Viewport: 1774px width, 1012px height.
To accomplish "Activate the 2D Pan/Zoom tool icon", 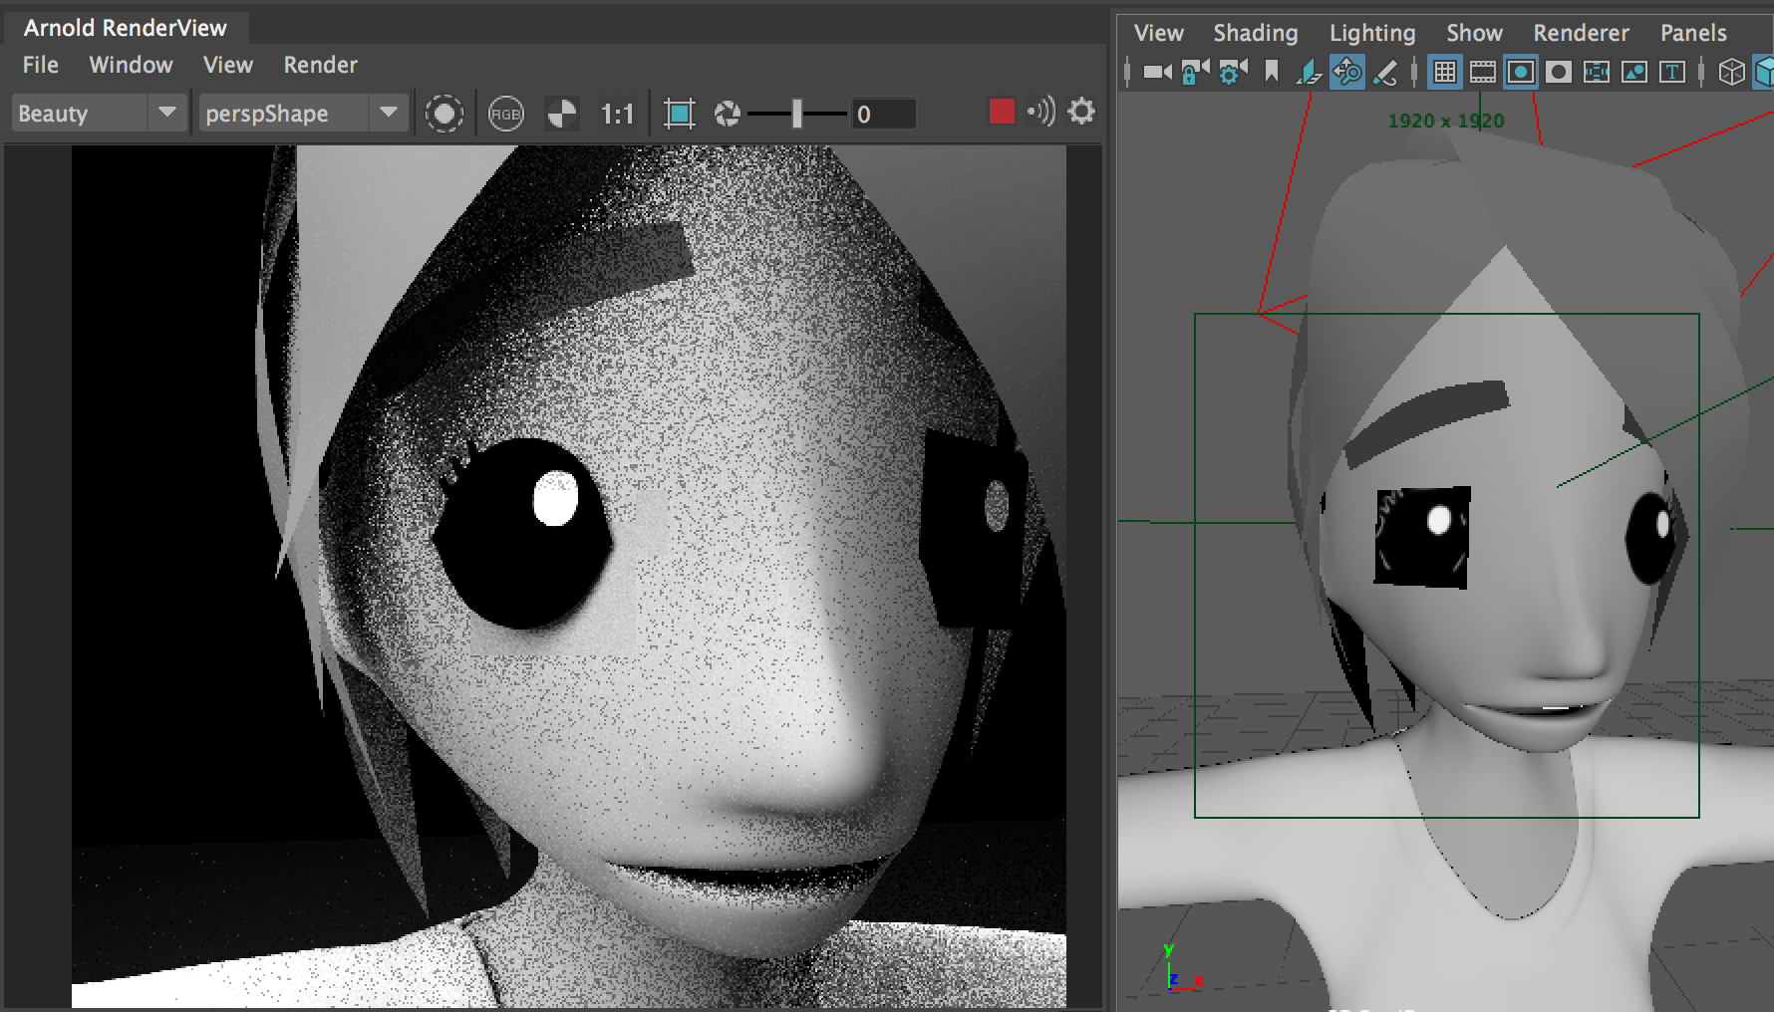I will pyautogui.click(x=1349, y=72).
